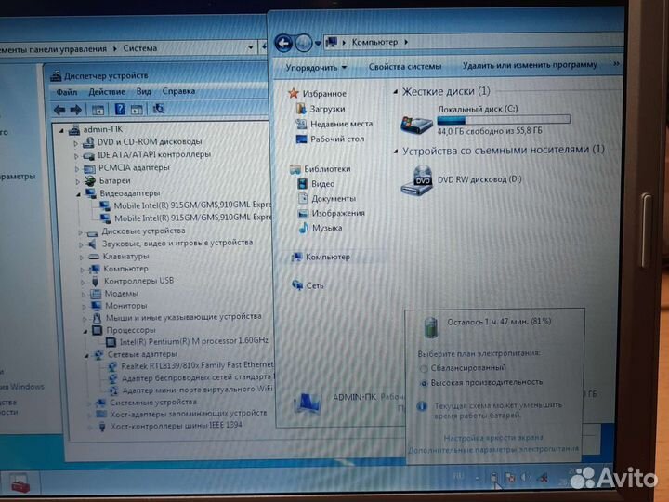This screenshot has height=502, width=669.
Task: Collapse Процессоры node
Action: click(x=85, y=331)
